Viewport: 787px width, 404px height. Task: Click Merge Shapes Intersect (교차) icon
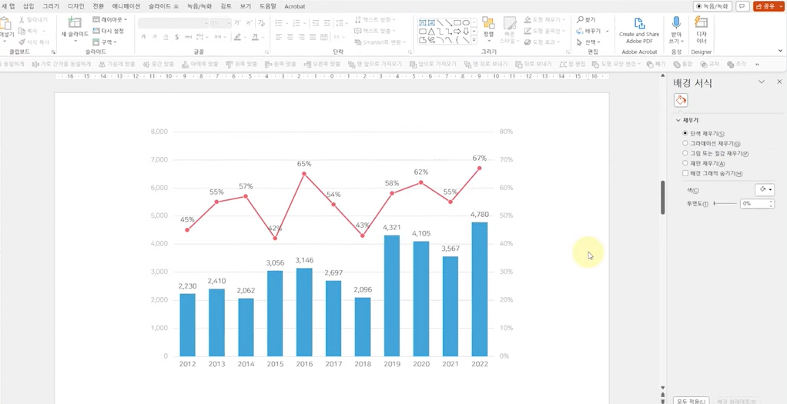tap(710, 64)
